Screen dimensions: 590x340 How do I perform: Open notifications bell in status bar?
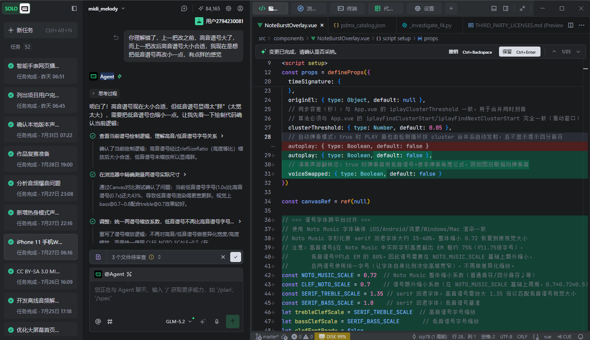click(580, 337)
